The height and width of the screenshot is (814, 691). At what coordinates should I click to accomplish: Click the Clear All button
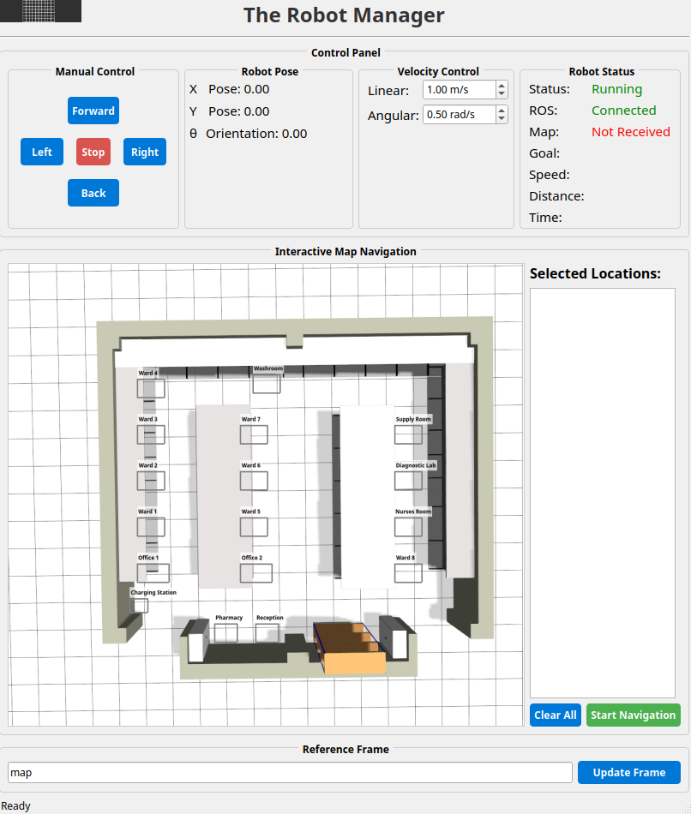(555, 715)
